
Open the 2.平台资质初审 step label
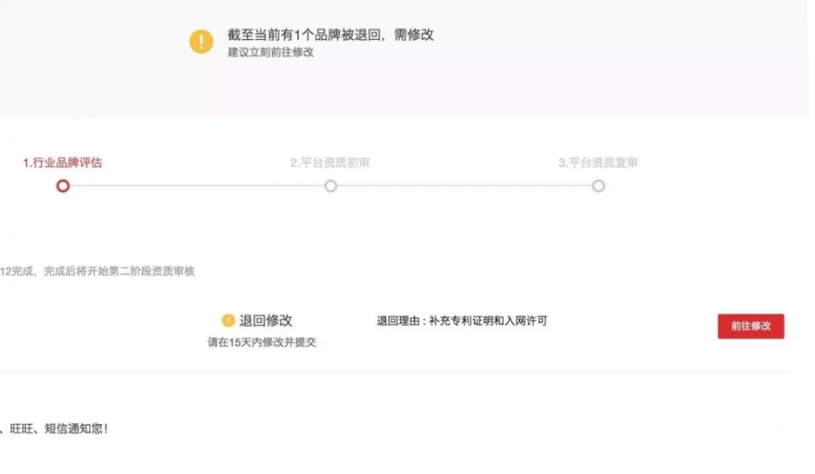330,163
